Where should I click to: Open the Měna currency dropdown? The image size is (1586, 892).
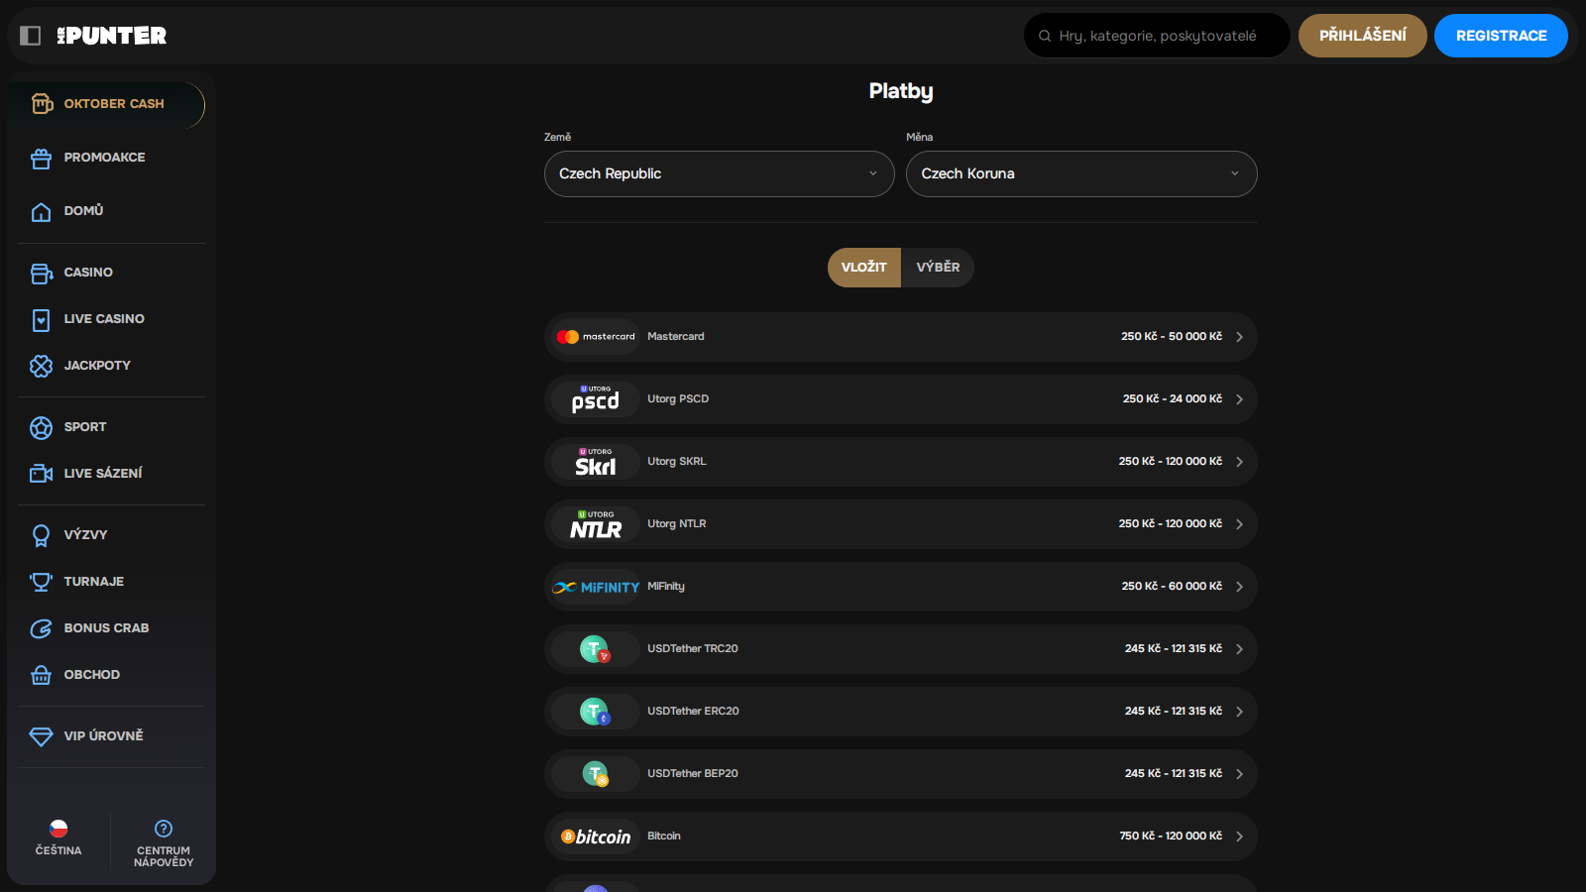[x=1080, y=174]
